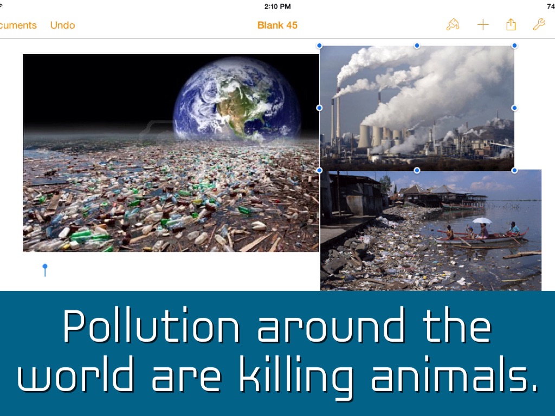Open the Format paintbrush menu
Viewport: 555px width, 416px height.
click(453, 25)
